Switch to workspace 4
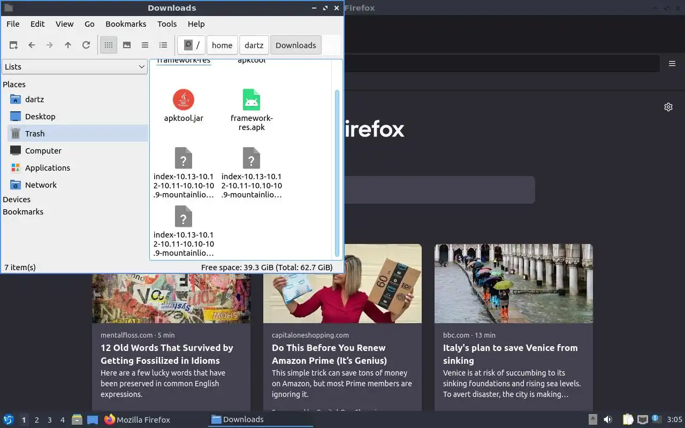 62,420
